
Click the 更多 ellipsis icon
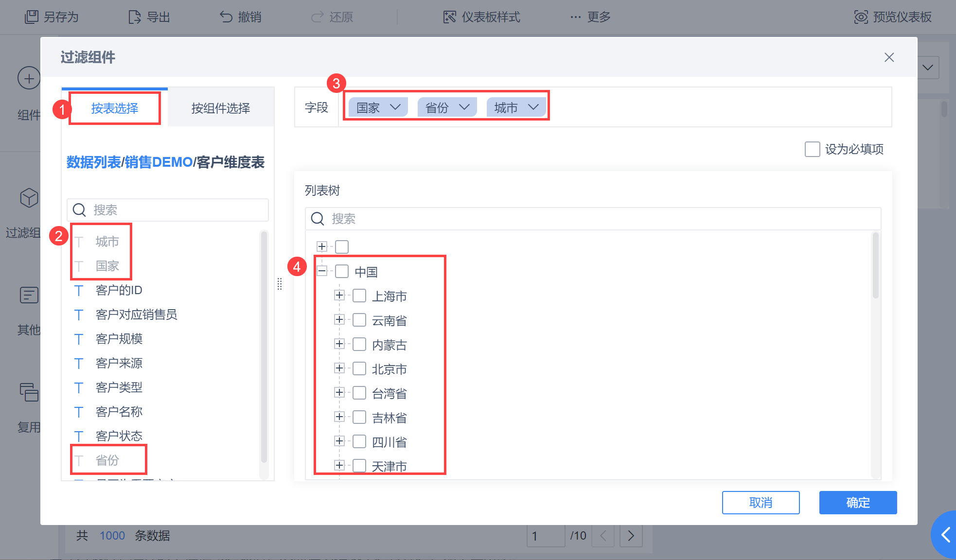point(576,17)
